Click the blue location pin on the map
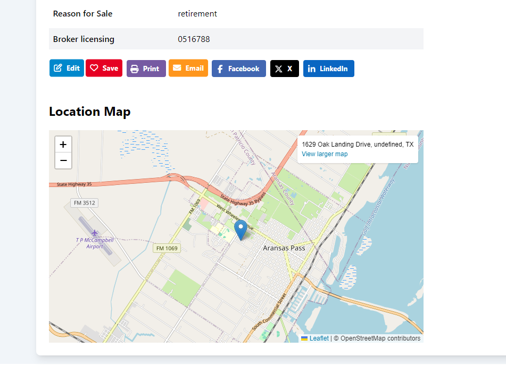The width and height of the screenshot is (506, 365). click(240, 229)
